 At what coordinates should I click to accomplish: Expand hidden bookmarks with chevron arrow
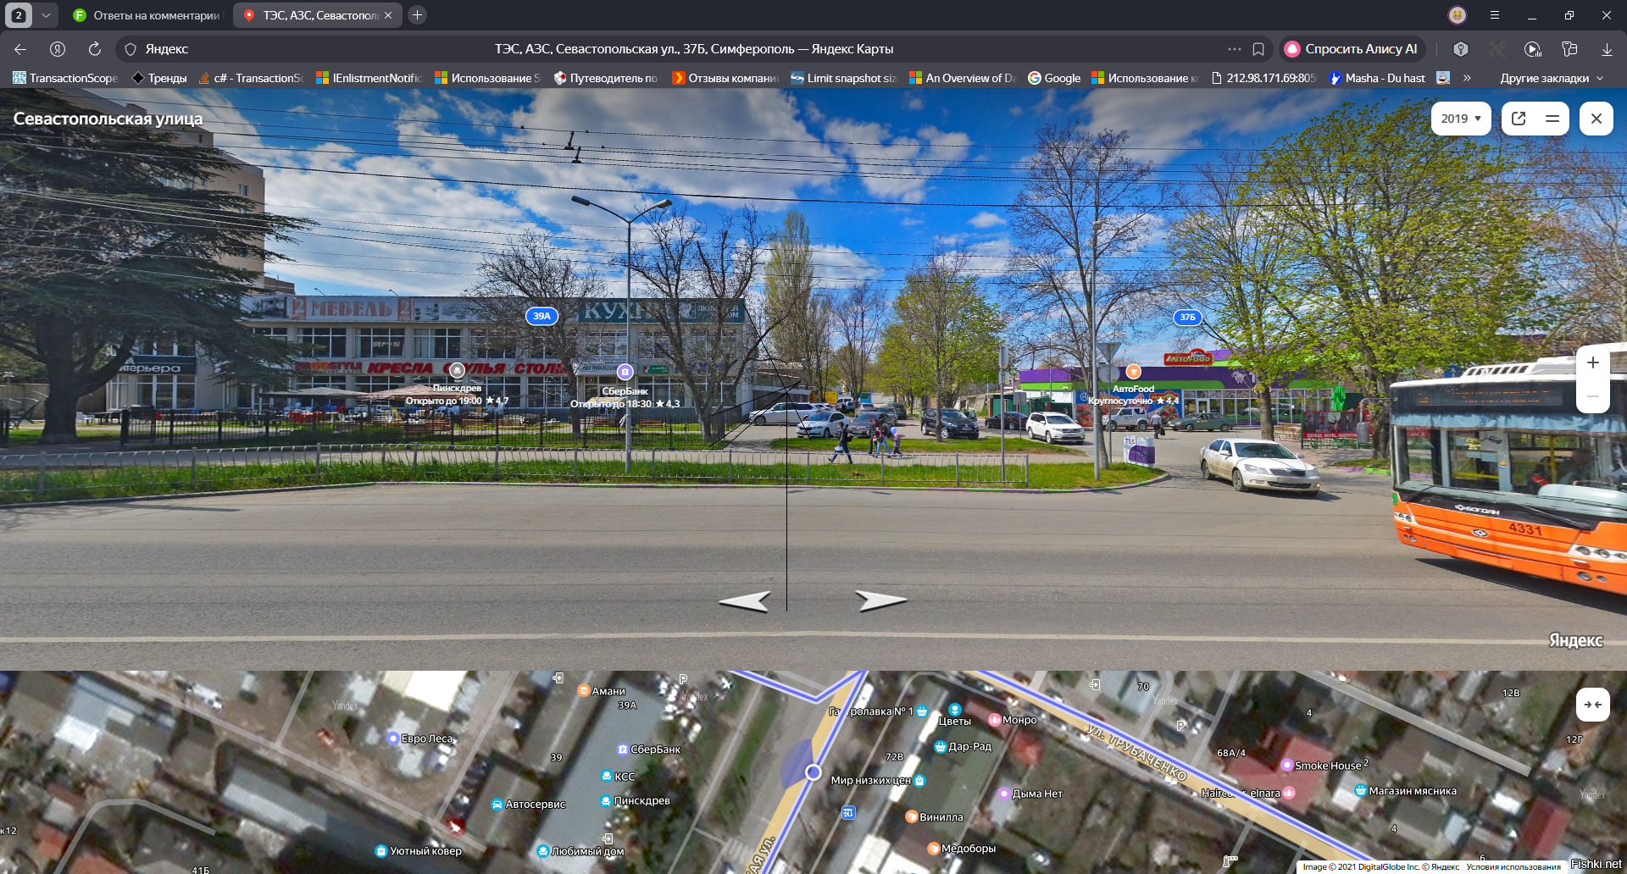(x=1467, y=78)
